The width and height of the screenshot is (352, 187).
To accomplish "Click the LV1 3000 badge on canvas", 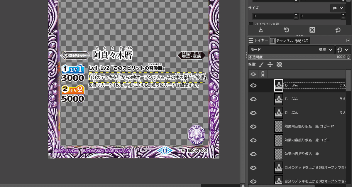I will click(73, 73).
